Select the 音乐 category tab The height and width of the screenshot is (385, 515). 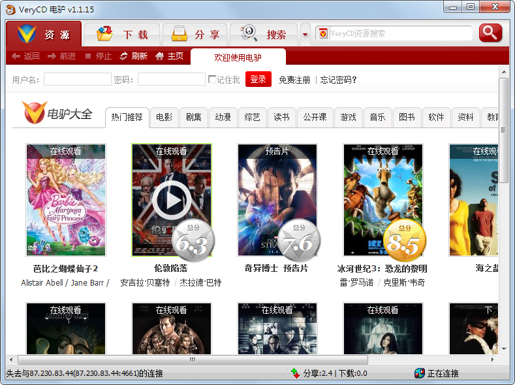click(377, 118)
